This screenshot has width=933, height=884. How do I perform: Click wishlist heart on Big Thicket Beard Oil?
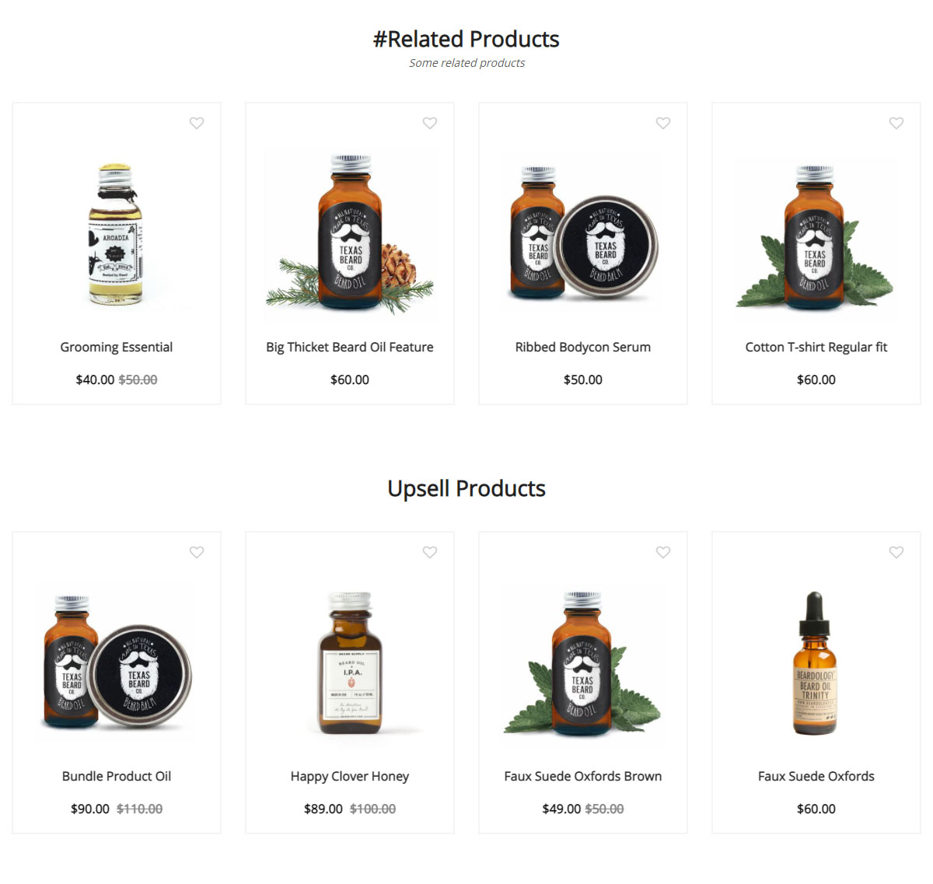[x=430, y=123]
